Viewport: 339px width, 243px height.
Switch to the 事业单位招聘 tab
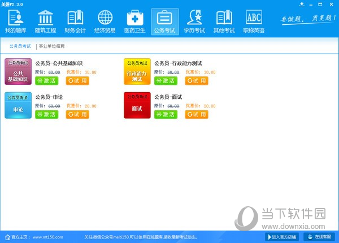click(52, 46)
